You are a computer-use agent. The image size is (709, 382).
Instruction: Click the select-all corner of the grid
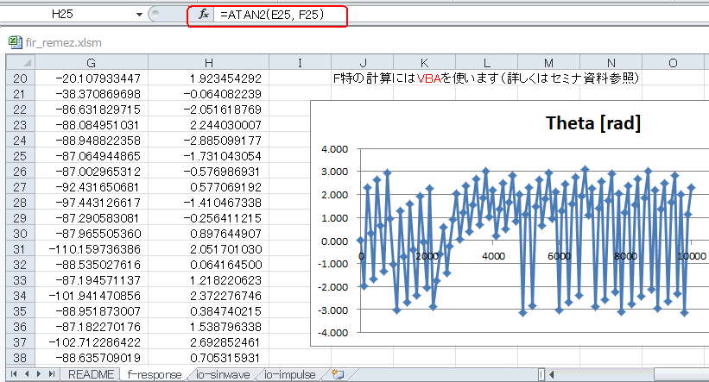(x=21, y=62)
